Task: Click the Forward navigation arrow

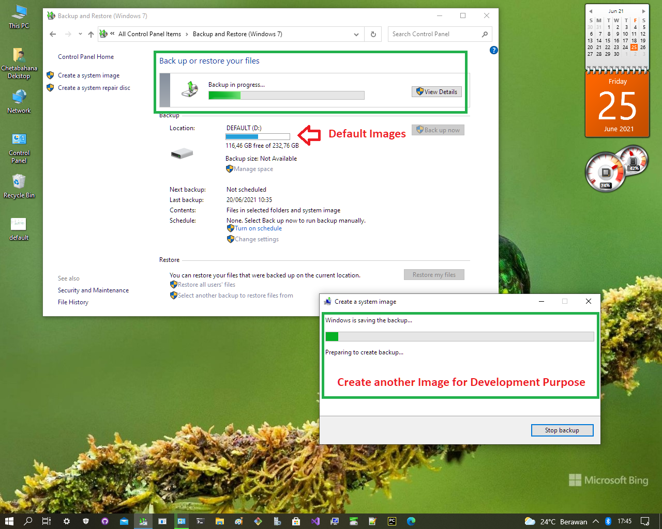Action: pos(68,34)
